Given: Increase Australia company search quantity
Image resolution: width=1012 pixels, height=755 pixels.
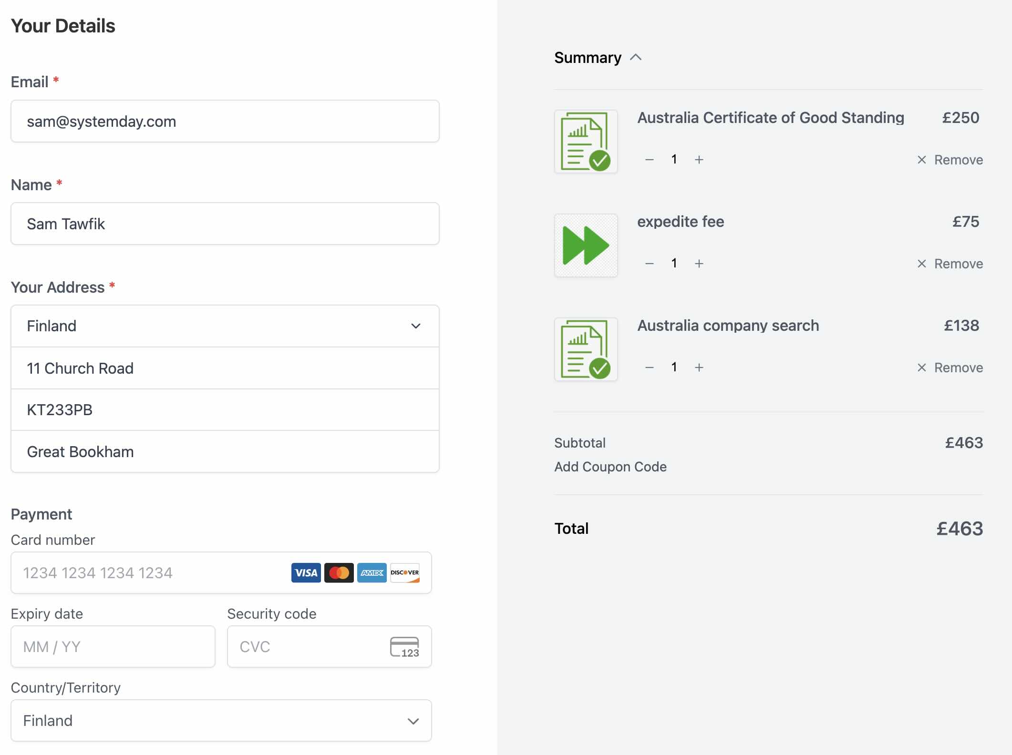Looking at the screenshot, I should [699, 367].
